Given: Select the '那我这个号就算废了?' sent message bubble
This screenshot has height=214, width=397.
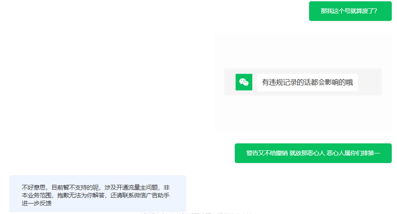Looking at the screenshot, I should coord(350,11).
